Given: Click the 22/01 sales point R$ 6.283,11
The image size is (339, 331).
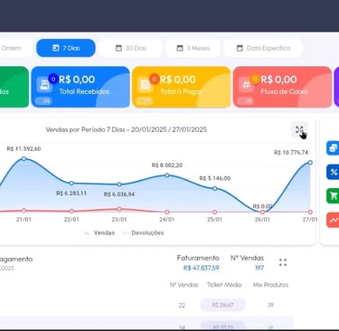Looking at the screenshot, I should 71,183.
